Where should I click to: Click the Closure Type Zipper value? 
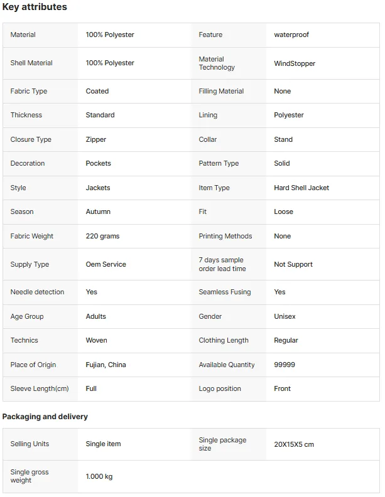(95, 139)
